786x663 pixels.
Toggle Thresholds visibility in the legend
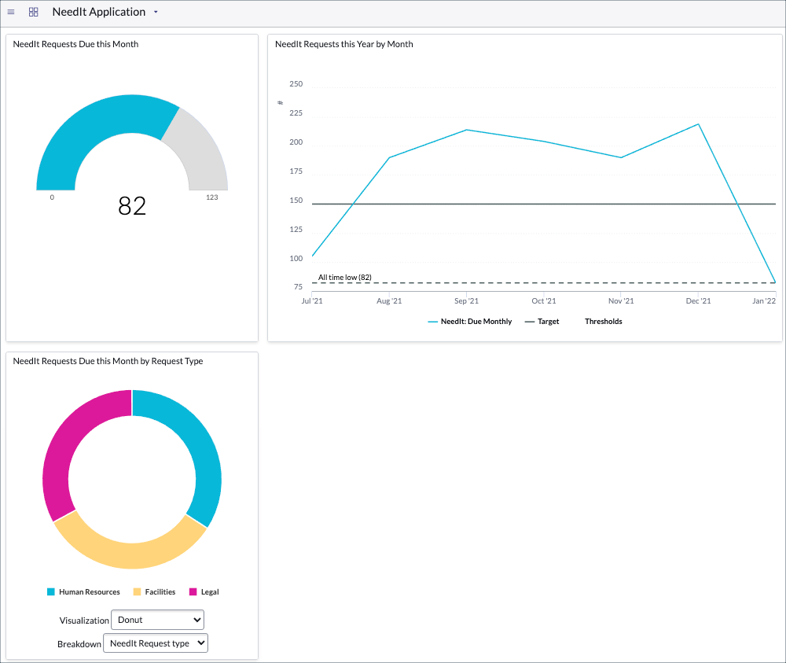point(603,321)
